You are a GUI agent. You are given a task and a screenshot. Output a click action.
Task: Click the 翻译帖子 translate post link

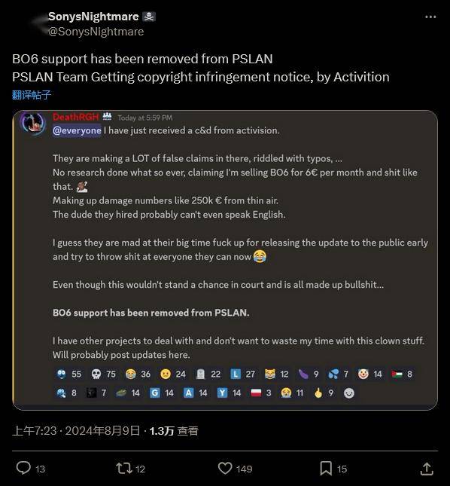click(x=32, y=94)
